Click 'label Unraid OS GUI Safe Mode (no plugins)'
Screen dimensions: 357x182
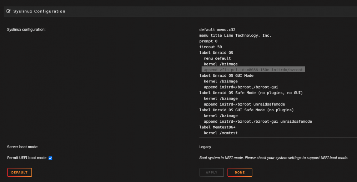click(247, 110)
